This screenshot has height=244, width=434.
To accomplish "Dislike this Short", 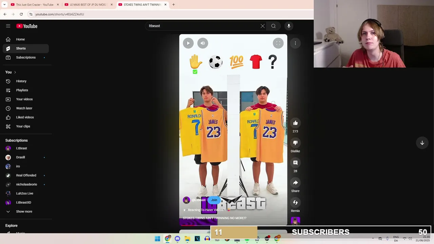I will [295, 143].
